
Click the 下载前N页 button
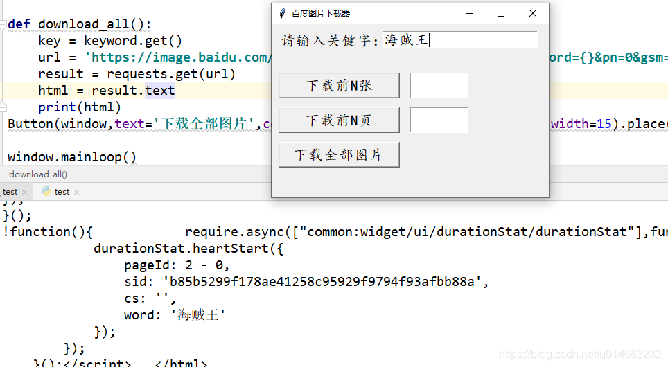[339, 120]
